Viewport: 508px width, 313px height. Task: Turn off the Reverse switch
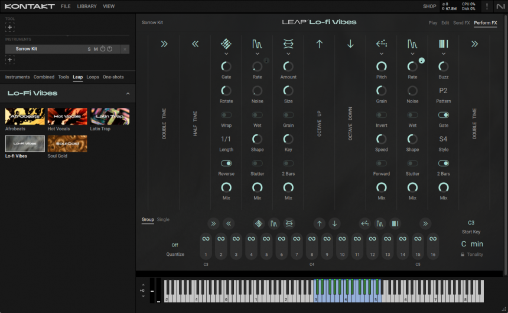tap(226, 163)
